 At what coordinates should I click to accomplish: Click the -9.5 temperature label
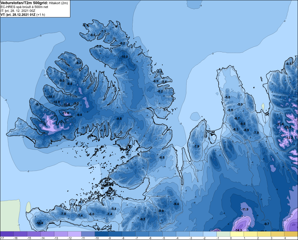[x=142, y=219]
